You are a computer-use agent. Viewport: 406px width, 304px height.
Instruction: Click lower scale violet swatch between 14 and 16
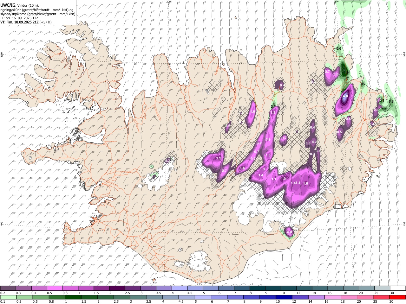[317, 297]
